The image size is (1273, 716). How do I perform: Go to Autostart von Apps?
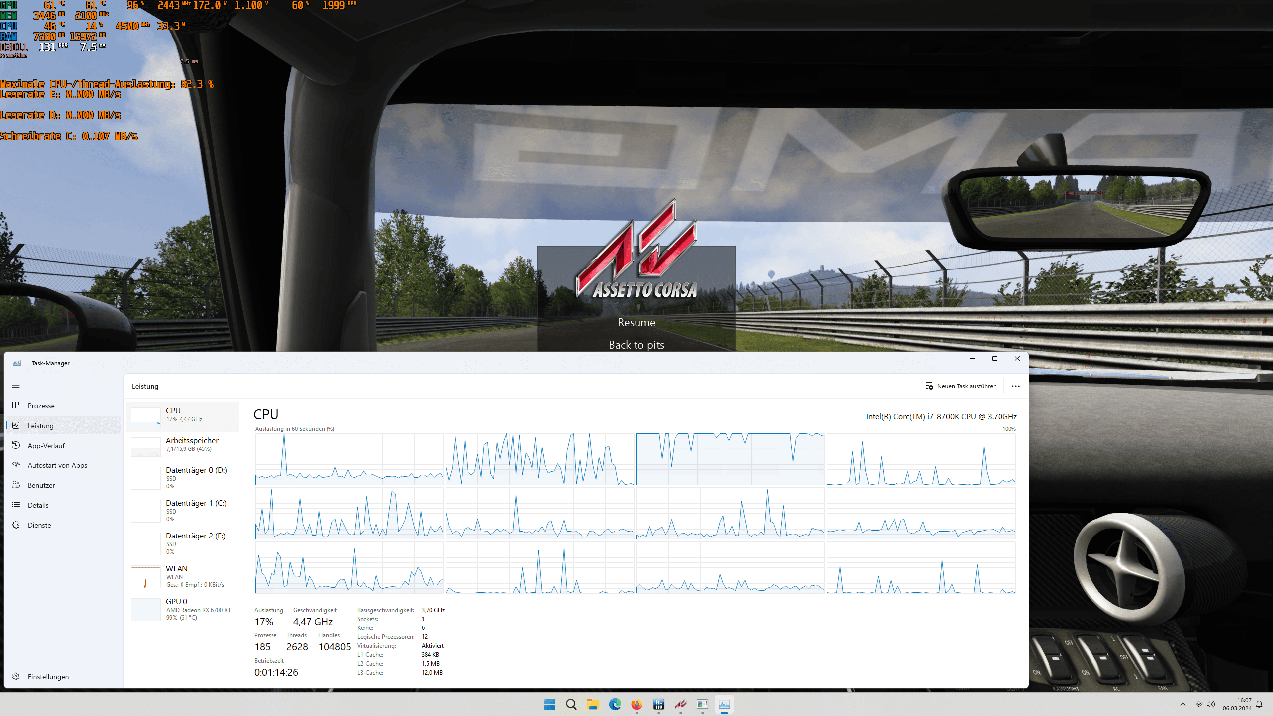tap(64, 465)
